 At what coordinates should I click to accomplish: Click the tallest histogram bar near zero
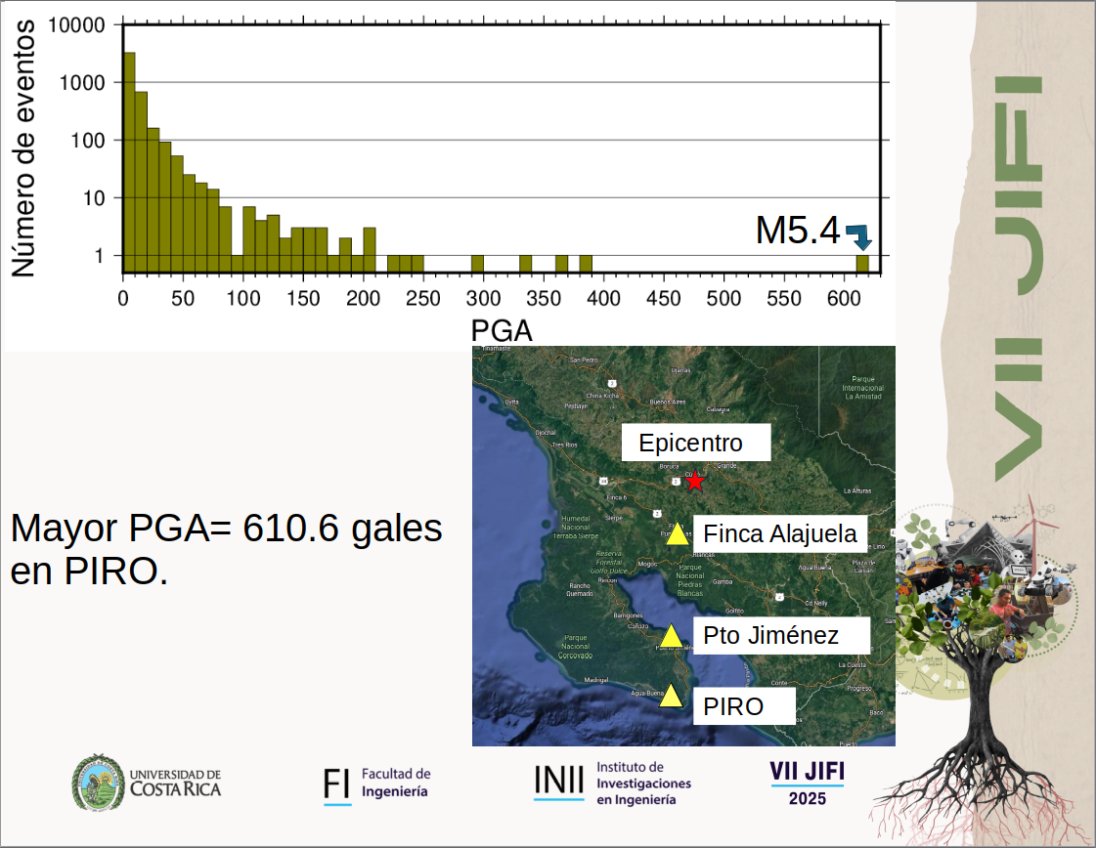(x=129, y=161)
